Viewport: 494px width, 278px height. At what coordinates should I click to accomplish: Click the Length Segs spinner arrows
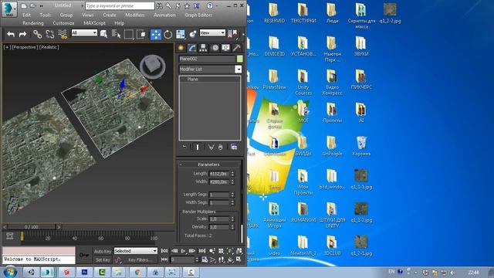[232, 195]
